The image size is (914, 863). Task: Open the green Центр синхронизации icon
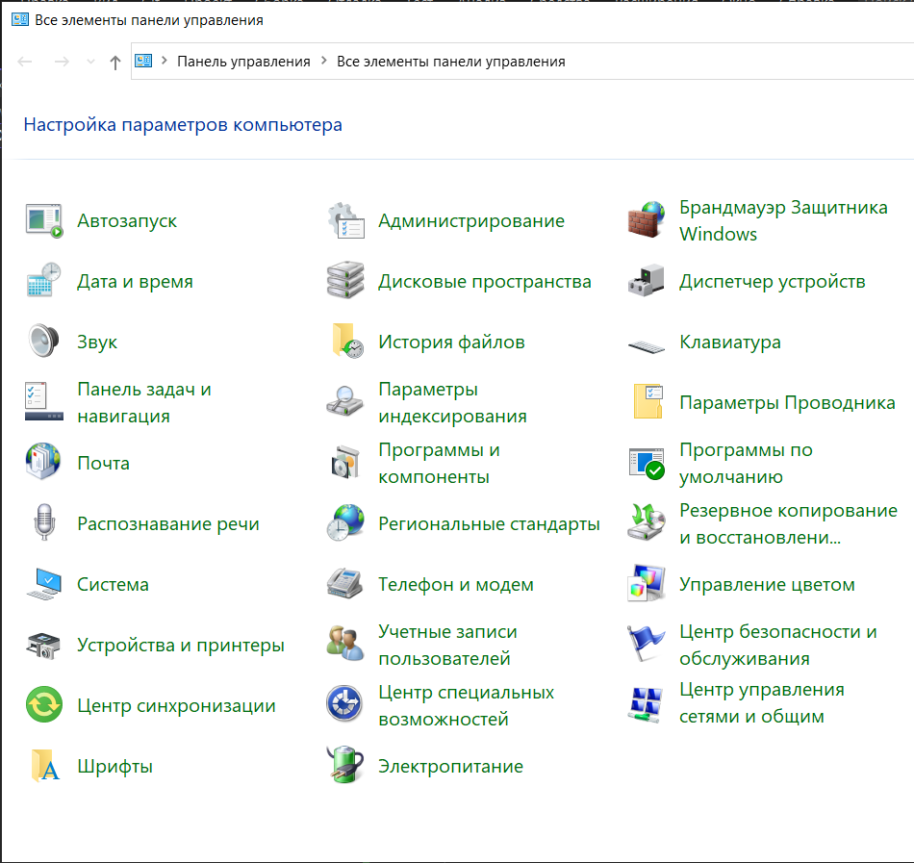(44, 705)
